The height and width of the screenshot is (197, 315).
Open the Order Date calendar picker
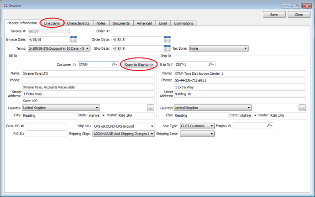pyautogui.click(x=167, y=40)
